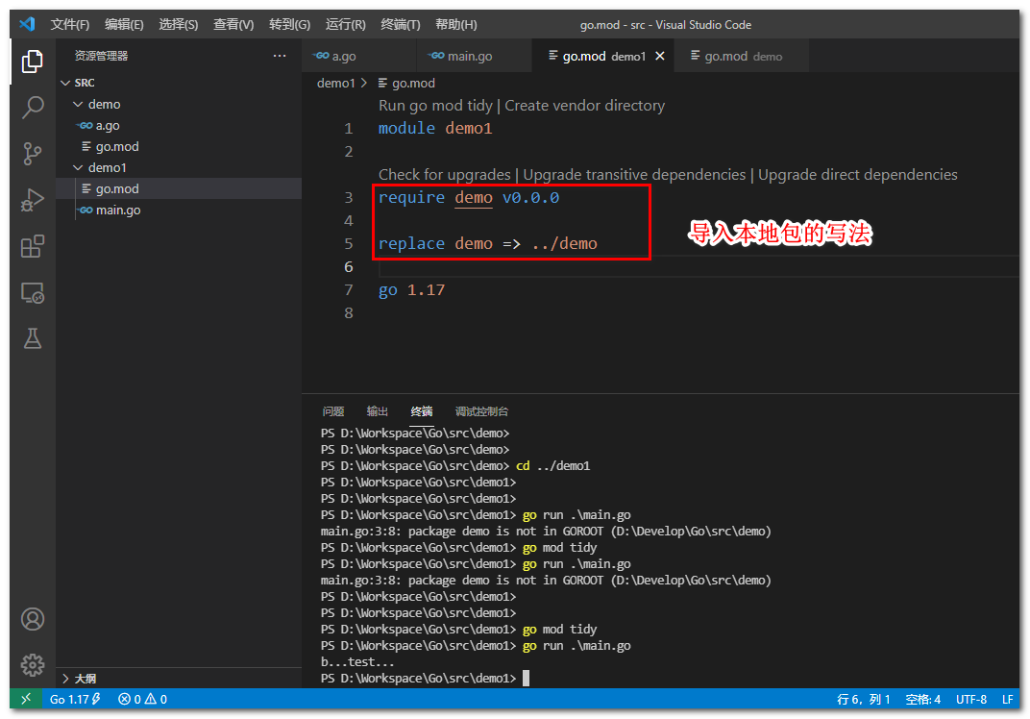Click the 资源管理器 explorer title
The height and width of the screenshot is (719, 1030).
[x=101, y=56]
